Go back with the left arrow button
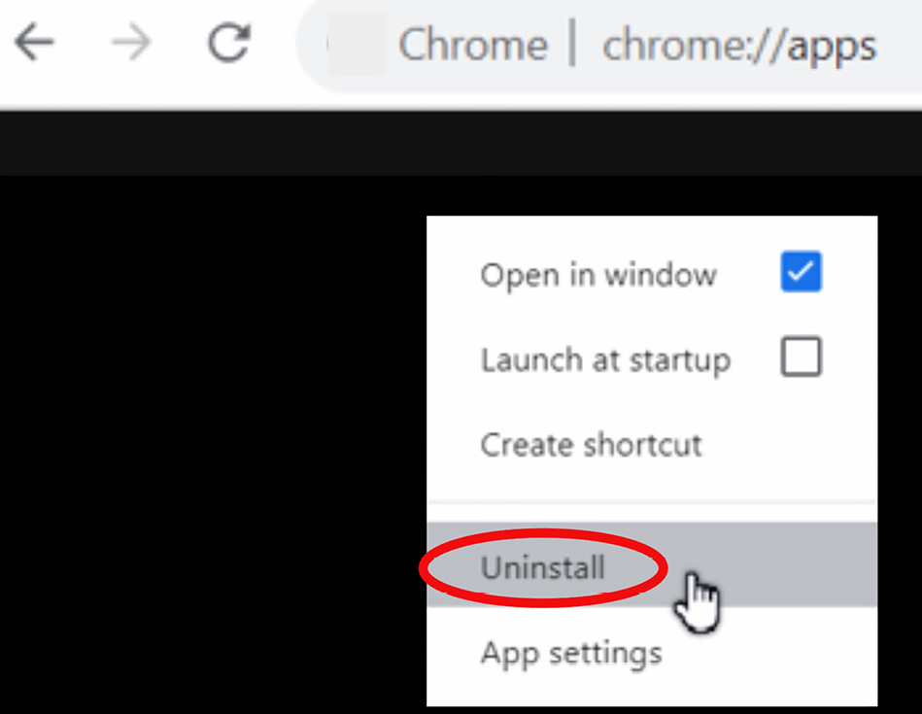The image size is (922, 714). tap(34, 43)
